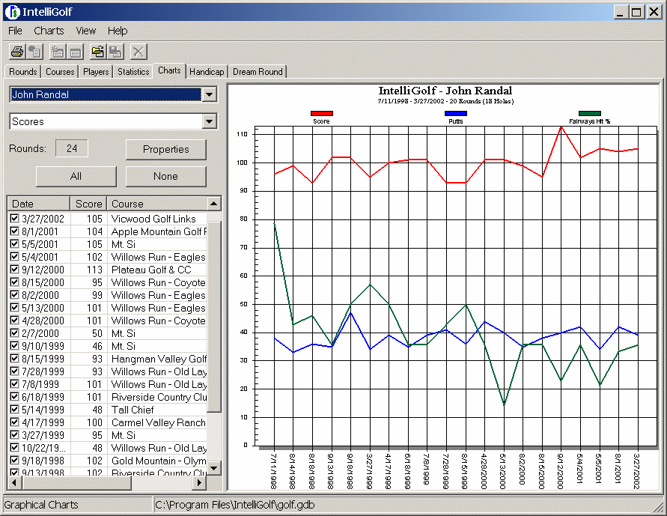Maximize the IntelliGolf window

[x=636, y=12]
